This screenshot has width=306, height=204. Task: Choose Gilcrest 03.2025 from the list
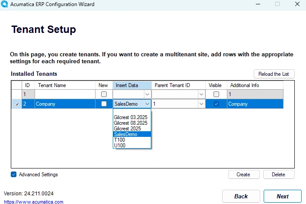[x=132, y=117]
